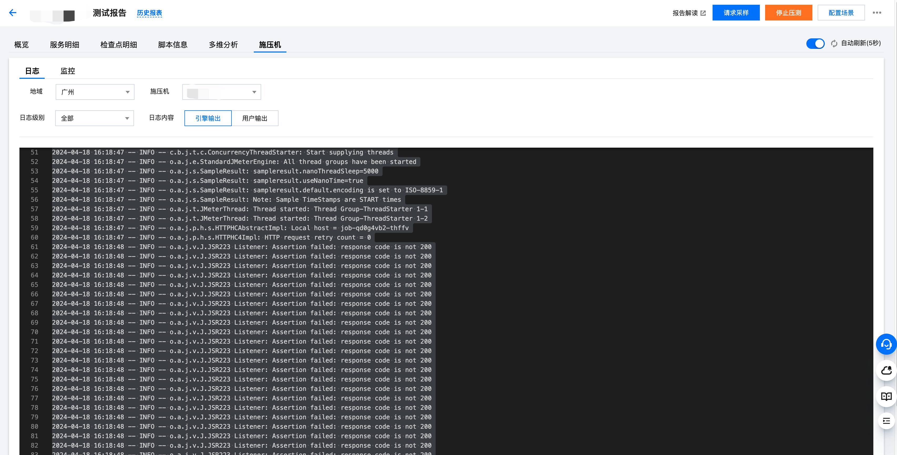Expand the 地域 dropdown showing 广州
This screenshot has height=455, width=897.
(x=95, y=92)
